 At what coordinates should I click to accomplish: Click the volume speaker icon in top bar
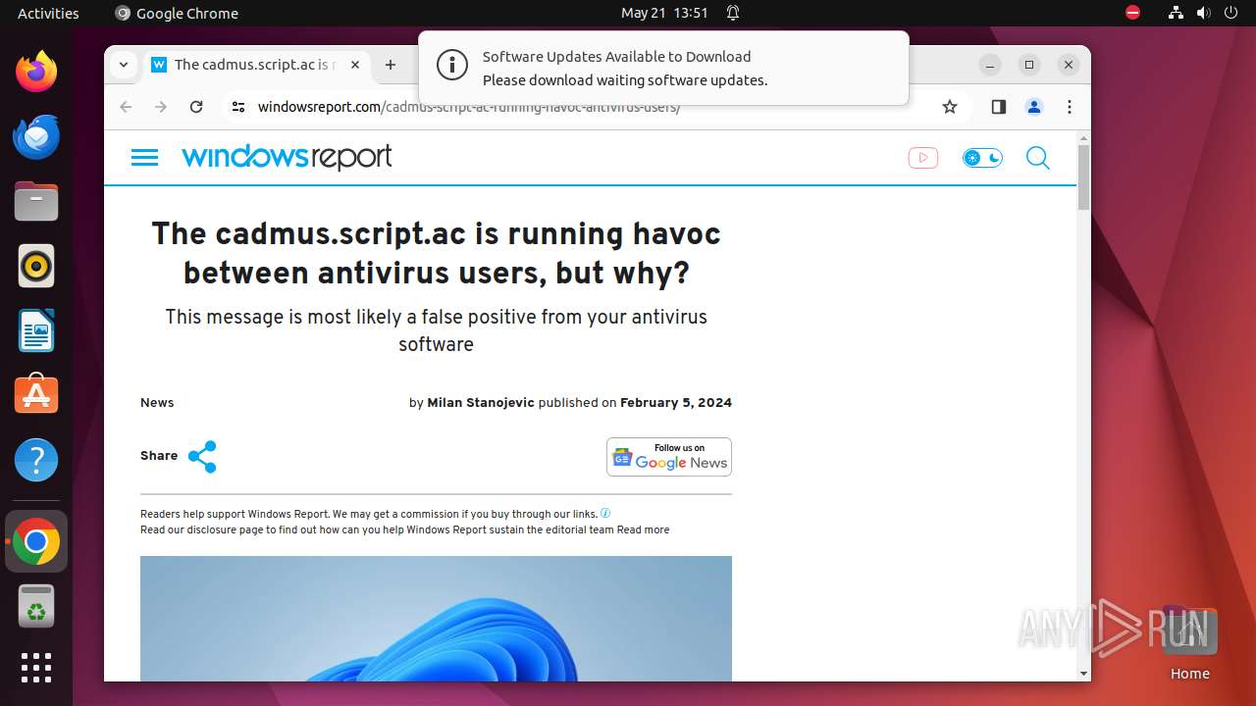click(x=1203, y=13)
